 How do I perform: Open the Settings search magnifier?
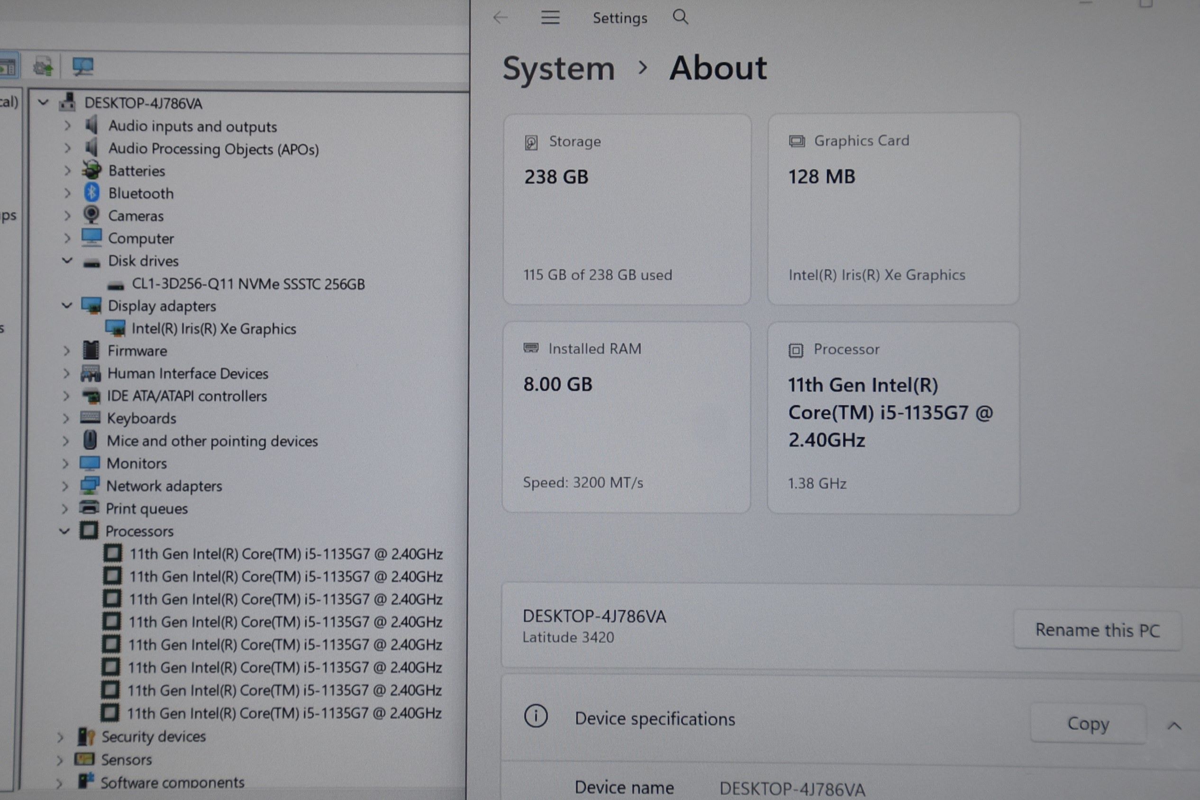(680, 18)
